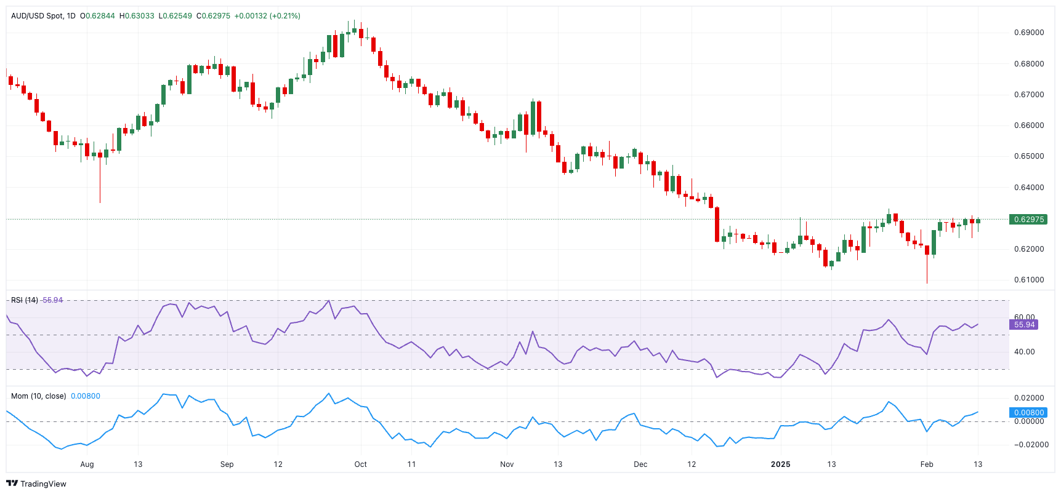Click the 2025 year marker on time axis
Viewport: 1061px width, 494px height.
[x=780, y=464]
